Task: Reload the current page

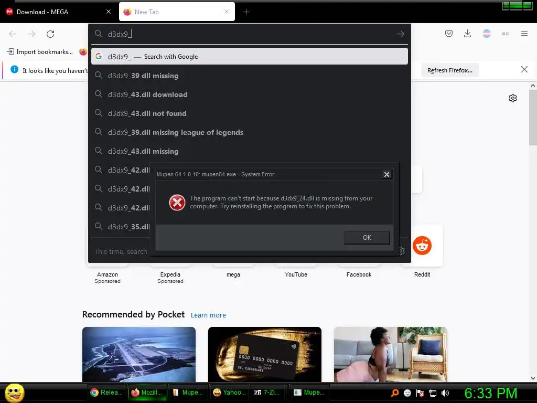Action: tap(50, 34)
